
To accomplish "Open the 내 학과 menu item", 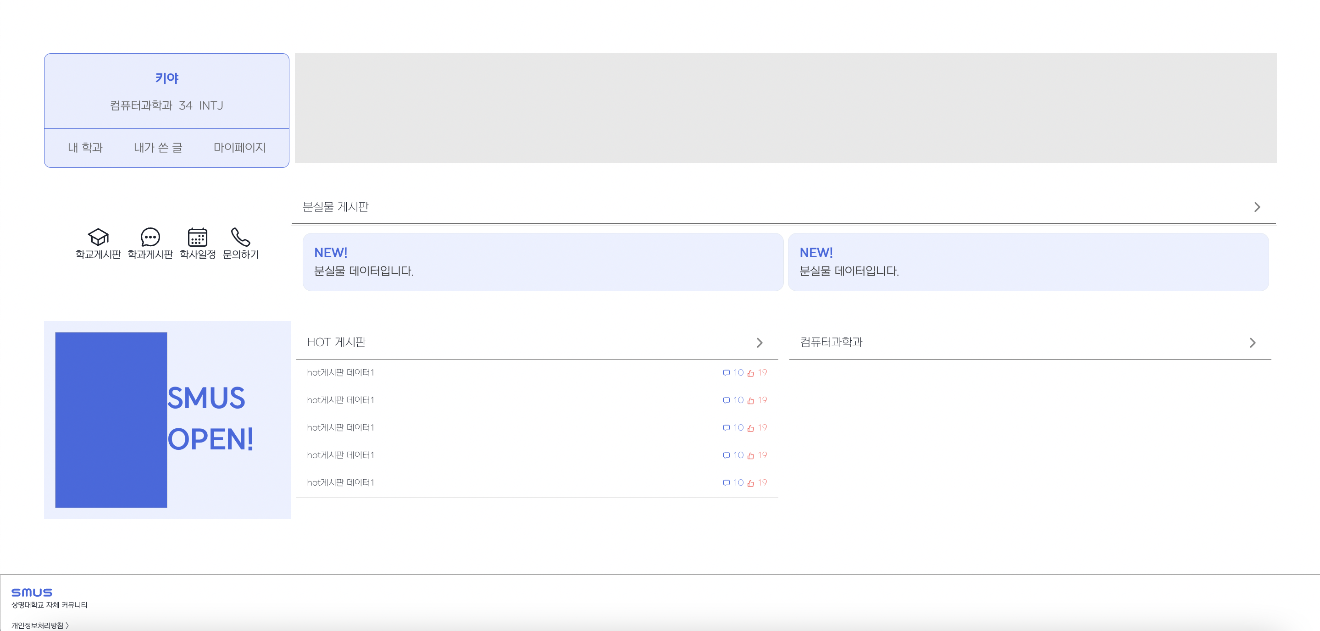I will pos(85,148).
